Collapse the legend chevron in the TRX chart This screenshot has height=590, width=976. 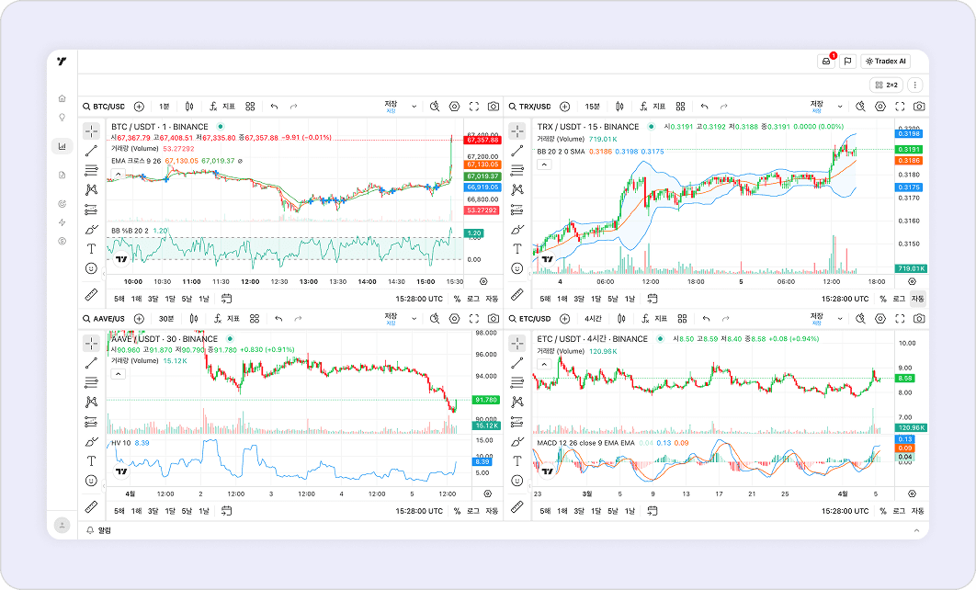click(544, 165)
